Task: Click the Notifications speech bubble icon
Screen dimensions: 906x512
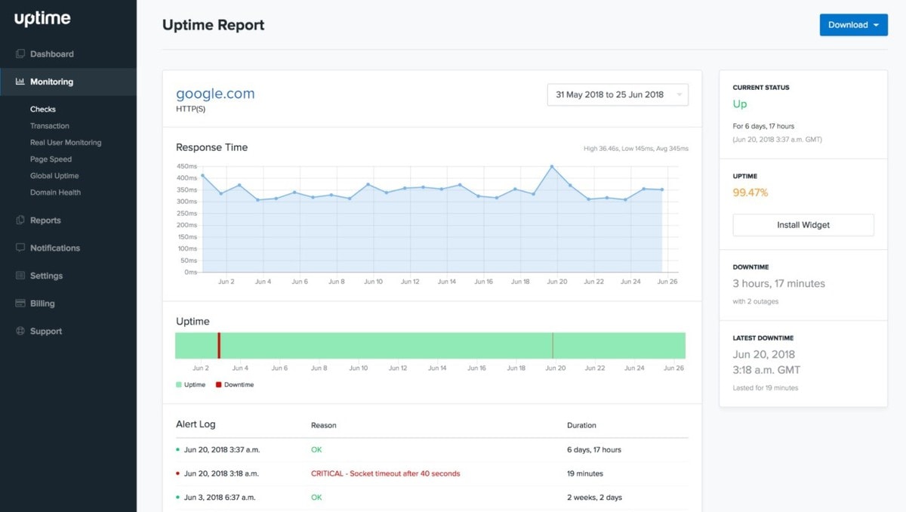Action: (x=20, y=248)
